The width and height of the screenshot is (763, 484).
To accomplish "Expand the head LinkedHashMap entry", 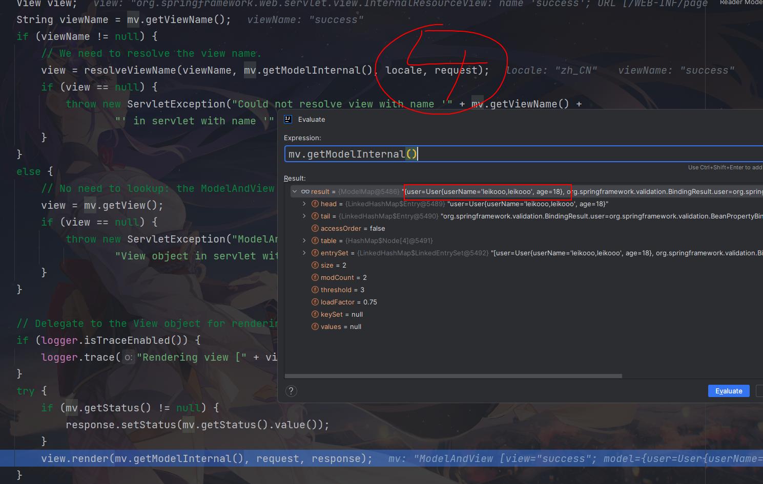I will tap(304, 204).
